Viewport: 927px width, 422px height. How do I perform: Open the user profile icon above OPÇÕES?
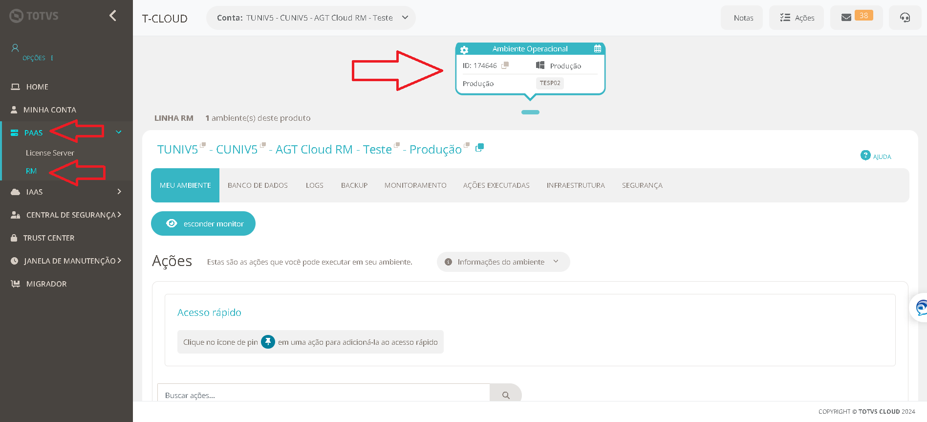pyautogui.click(x=15, y=48)
